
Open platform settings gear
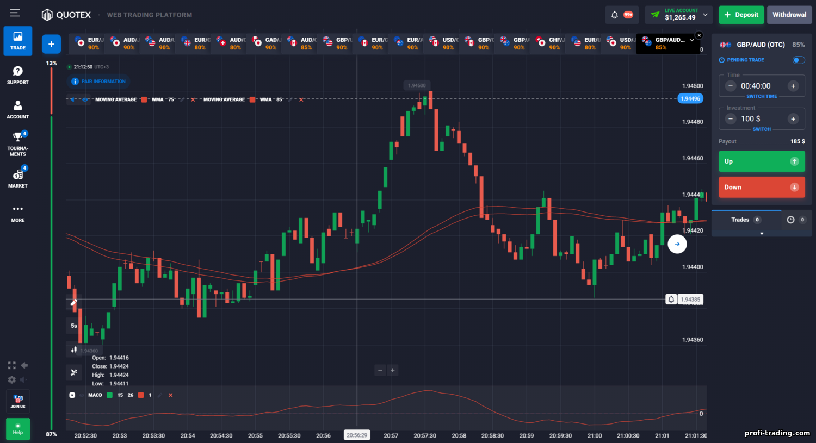pos(11,379)
